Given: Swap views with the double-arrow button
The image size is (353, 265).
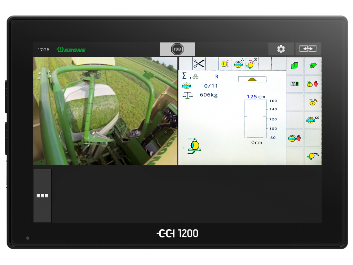Looking at the screenshot, I should click(308, 49).
